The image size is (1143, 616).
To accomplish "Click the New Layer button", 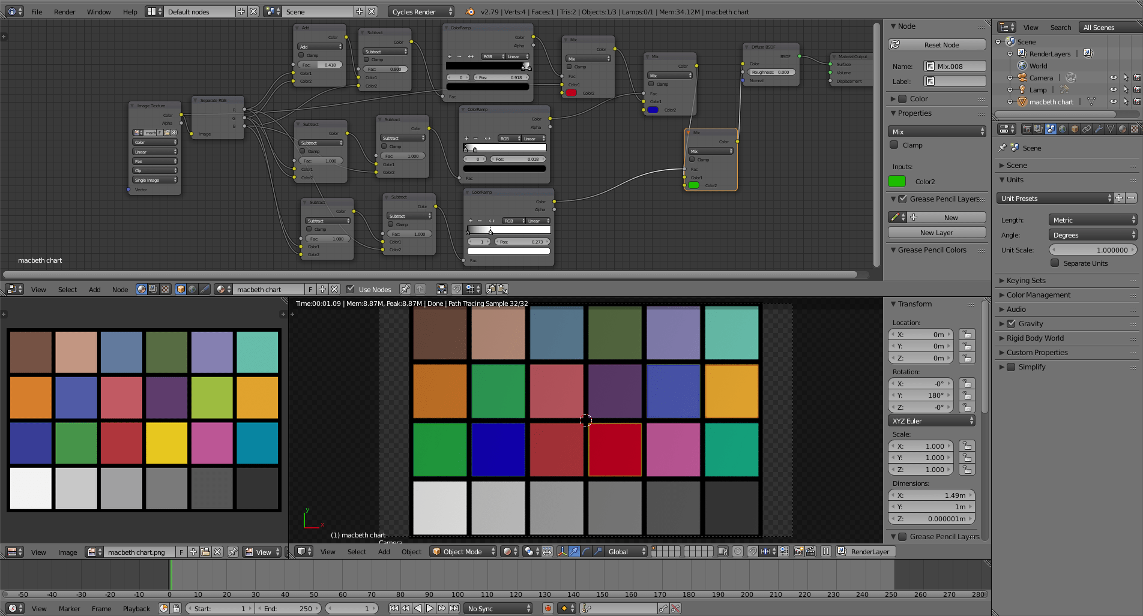I will (x=936, y=232).
